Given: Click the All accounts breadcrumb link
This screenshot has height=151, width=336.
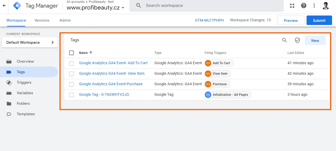Looking at the screenshot, I should [76, 2].
